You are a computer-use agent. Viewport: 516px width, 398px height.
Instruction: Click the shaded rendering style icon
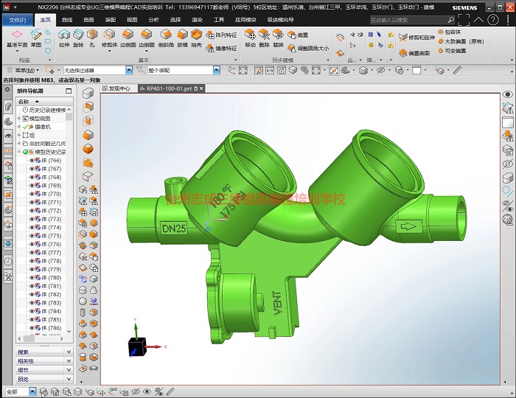coord(363,70)
